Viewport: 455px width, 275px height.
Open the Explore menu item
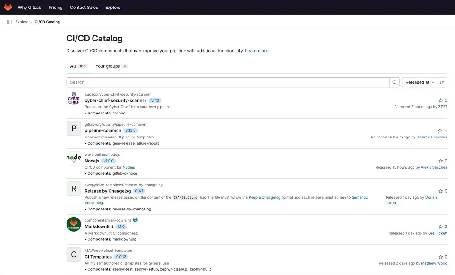[113, 7]
